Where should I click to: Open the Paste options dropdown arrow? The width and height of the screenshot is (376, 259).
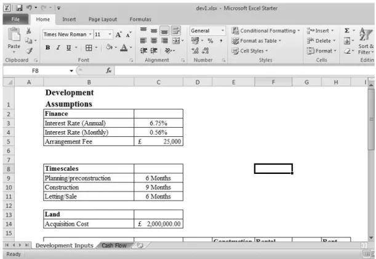coord(14,52)
